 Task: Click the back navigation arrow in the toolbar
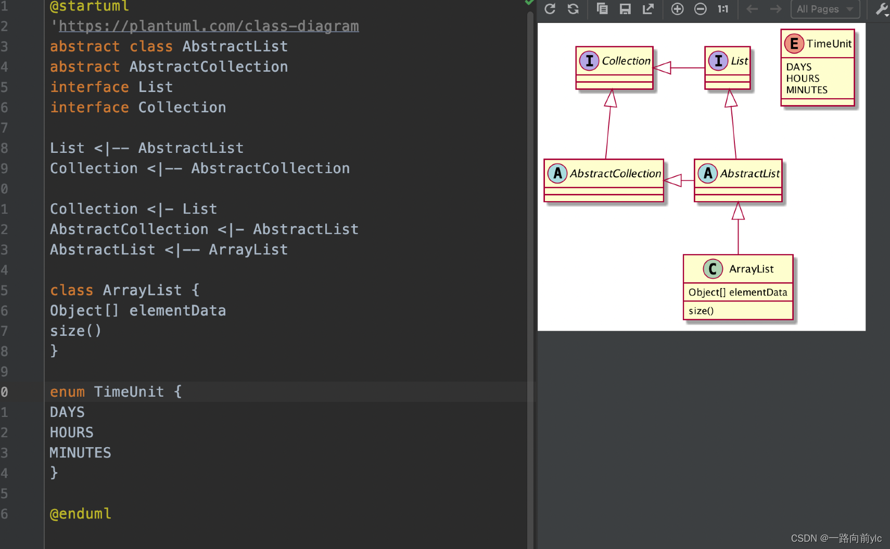pyautogui.click(x=752, y=9)
